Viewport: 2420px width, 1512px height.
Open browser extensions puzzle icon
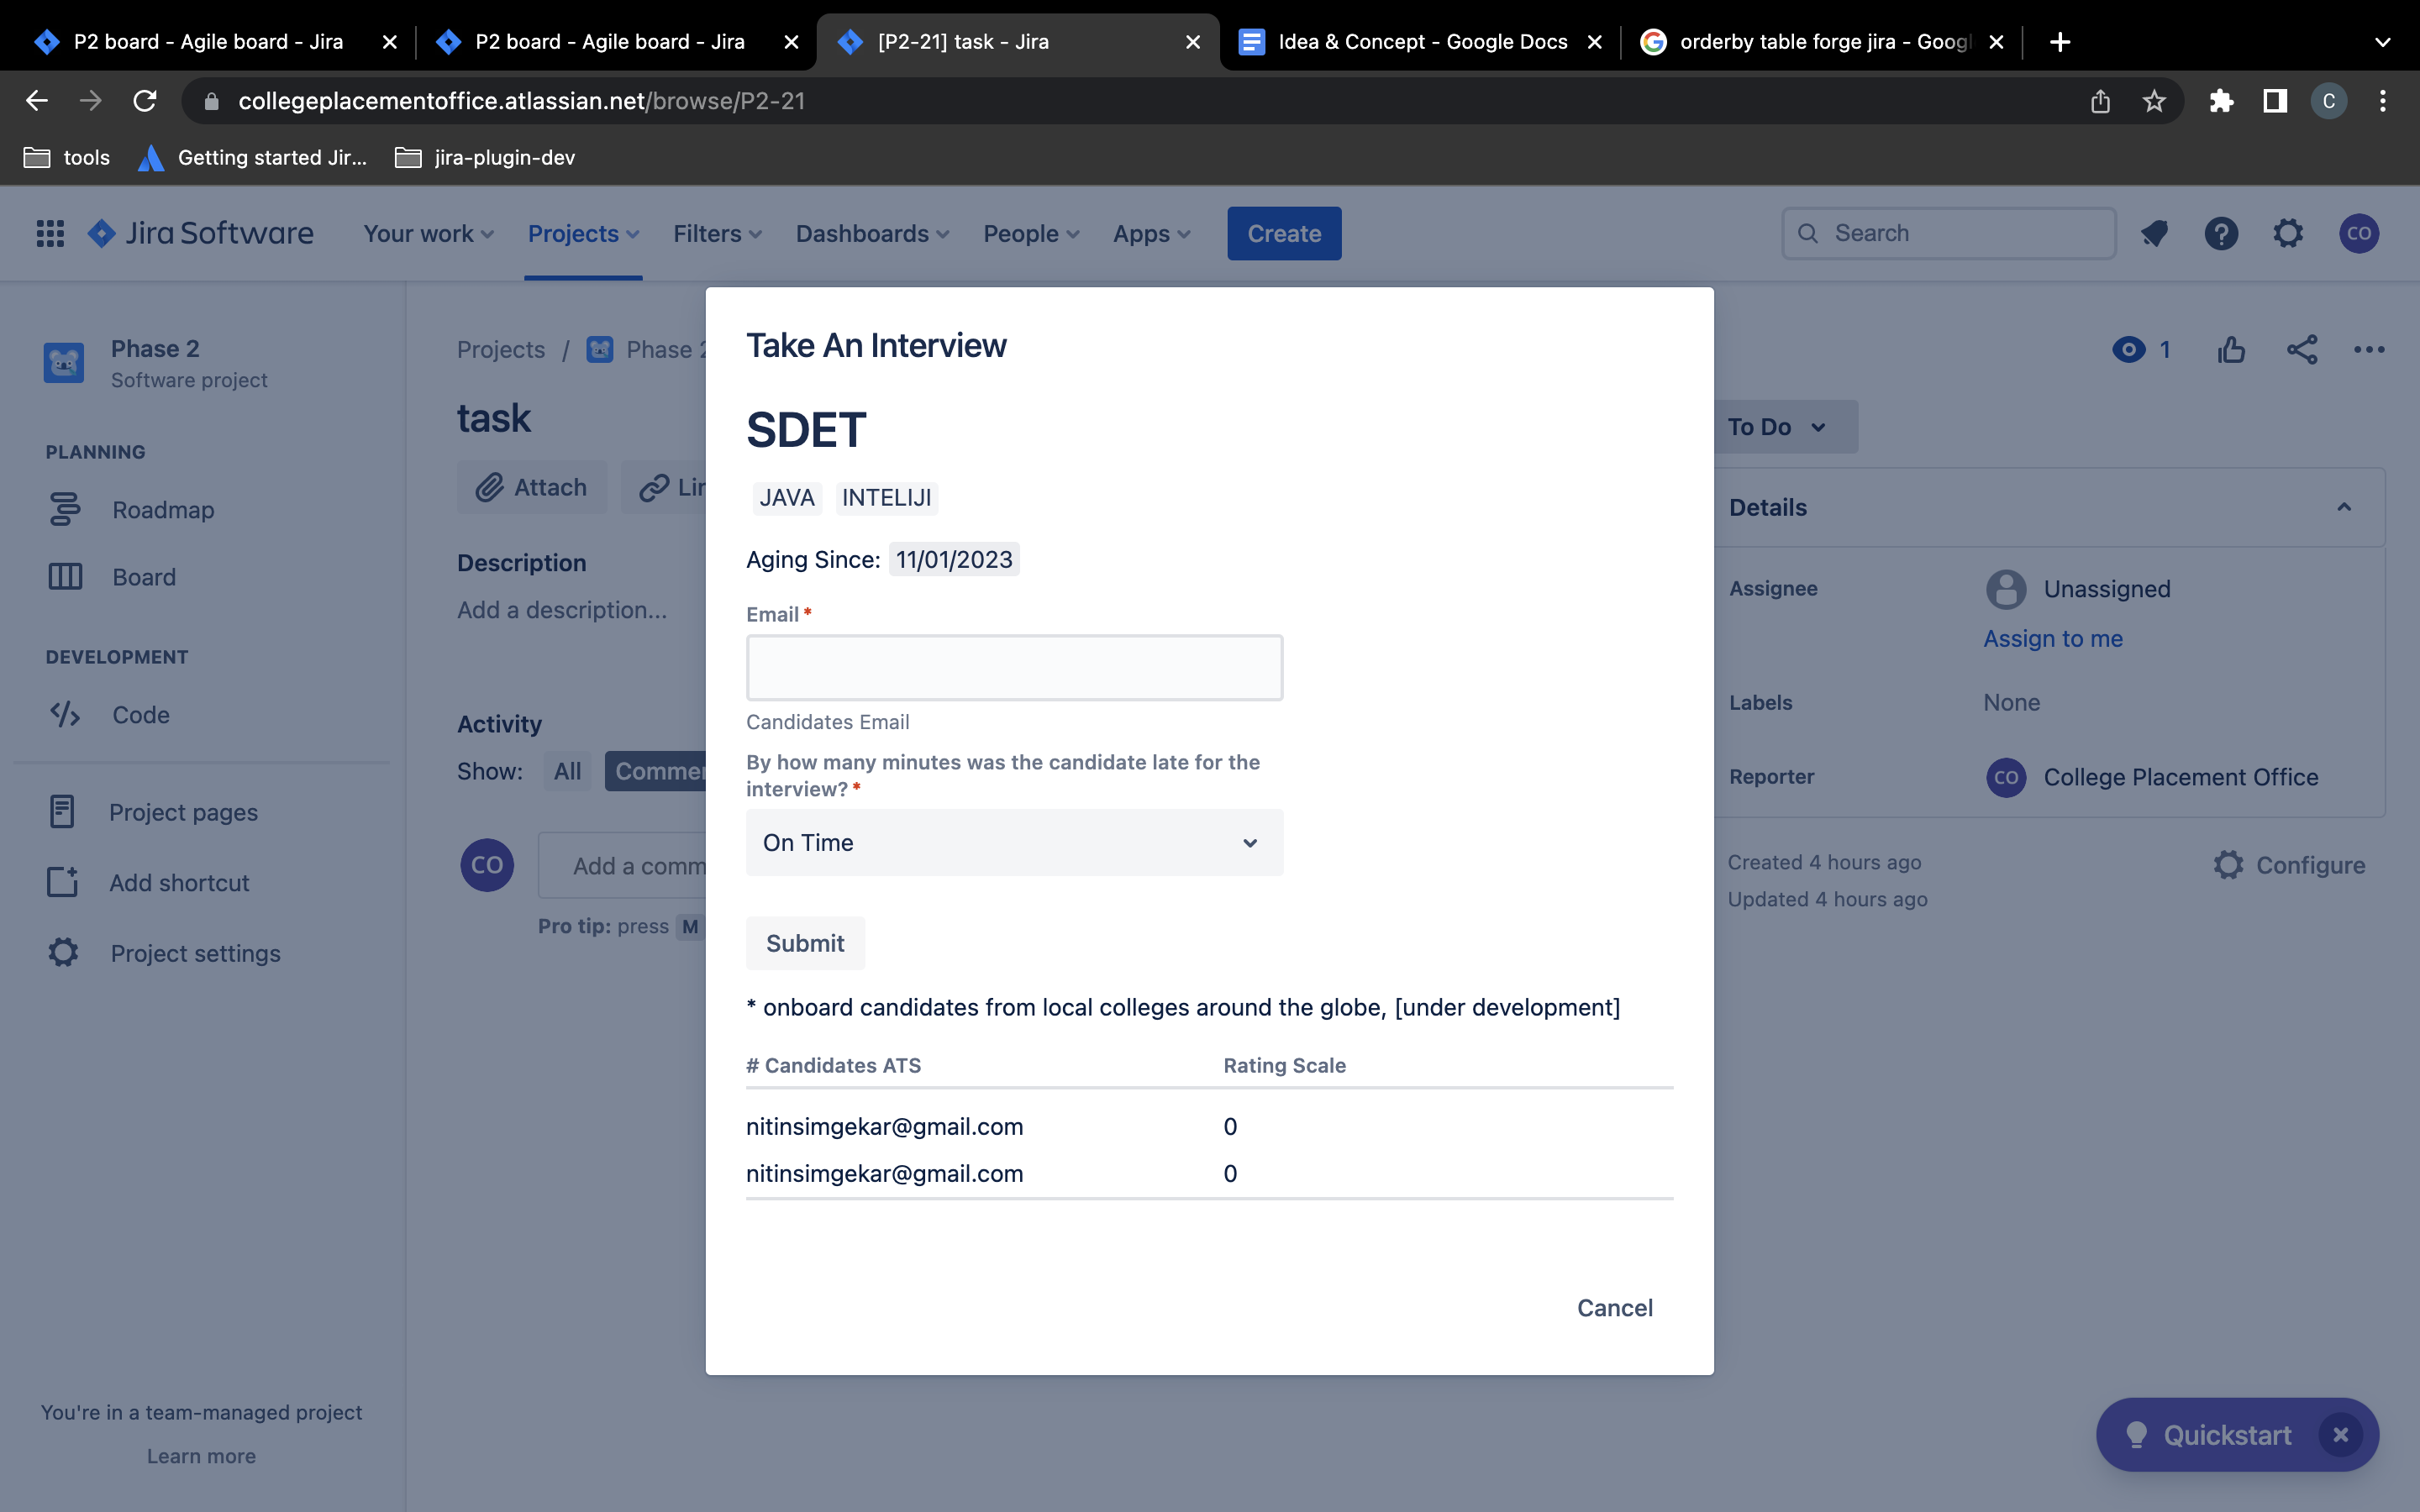point(2221,101)
